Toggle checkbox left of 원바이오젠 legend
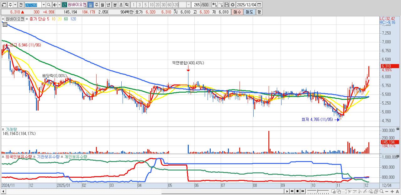Image resolution: width=401 pixels, height=195 pixels. pyautogui.click(x=3, y=19)
